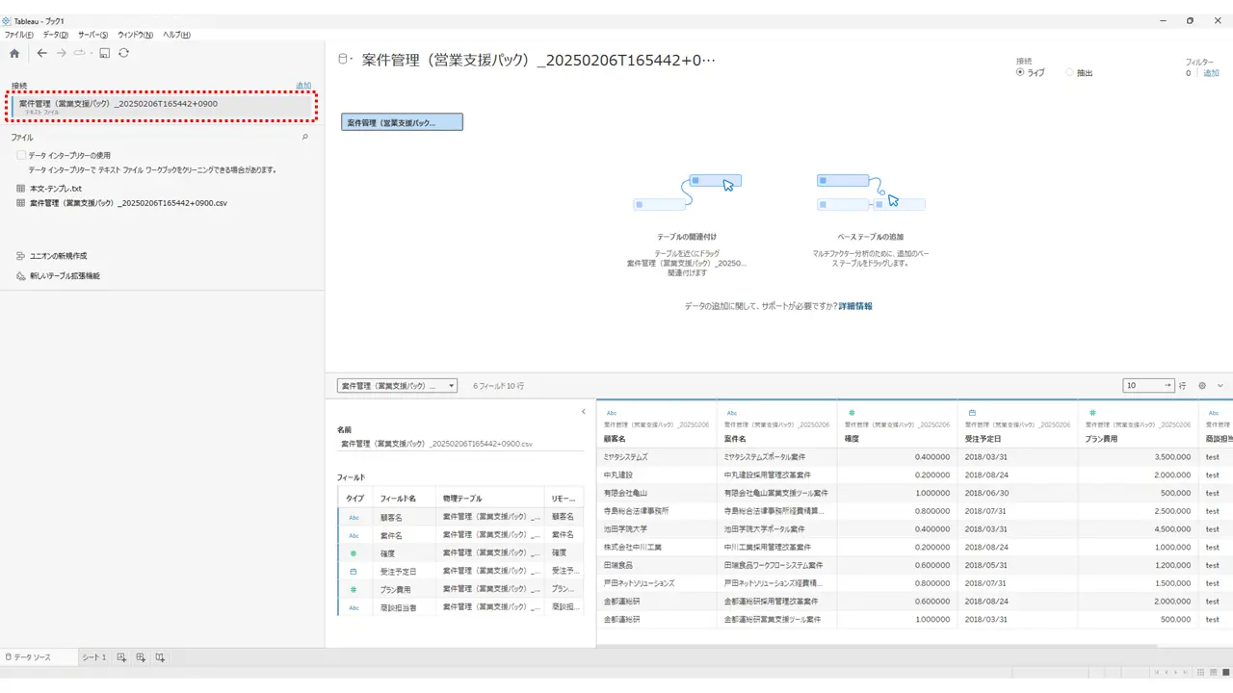Collapse the metadata pane with the left chevron

[x=583, y=412]
